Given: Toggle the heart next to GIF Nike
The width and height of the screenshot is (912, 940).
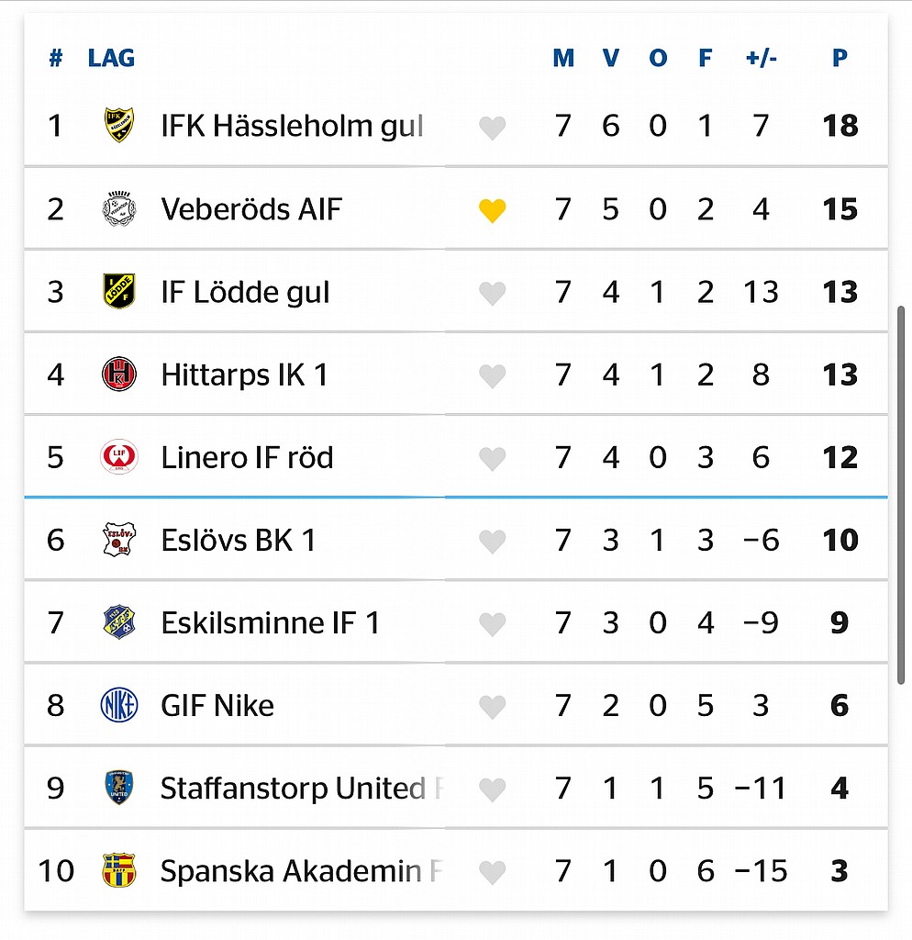Looking at the screenshot, I should click(493, 708).
